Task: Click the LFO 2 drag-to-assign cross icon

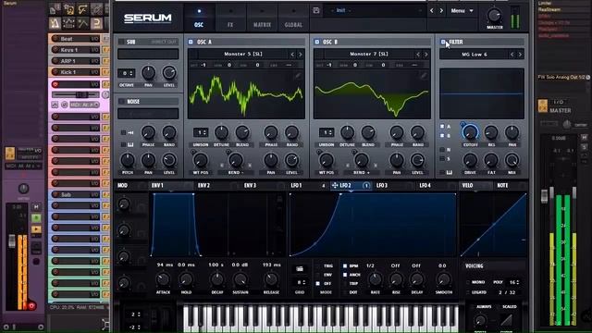Action: click(x=335, y=185)
